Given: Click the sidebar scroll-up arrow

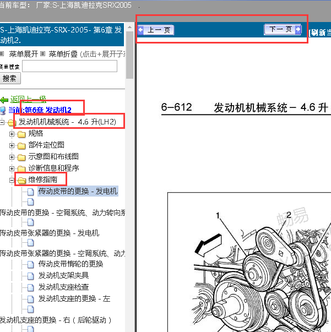Looking at the screenshot, I should tap(129, 28).
